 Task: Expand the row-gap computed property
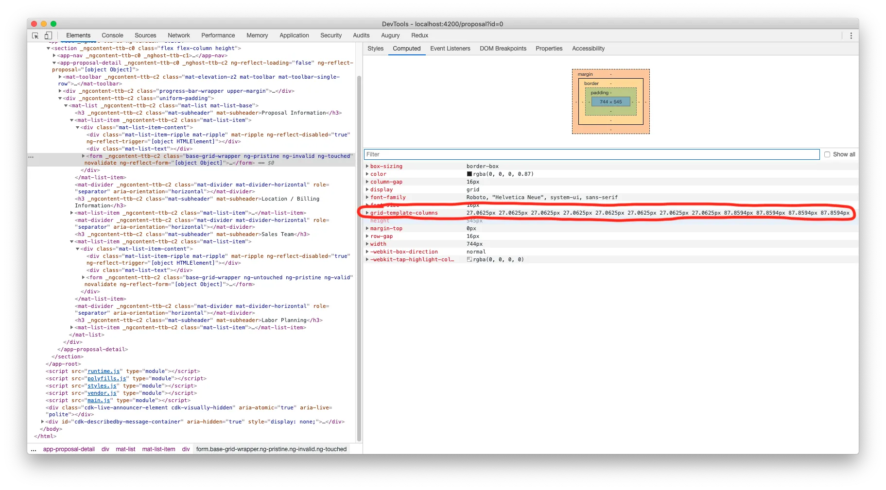point(367,236)
